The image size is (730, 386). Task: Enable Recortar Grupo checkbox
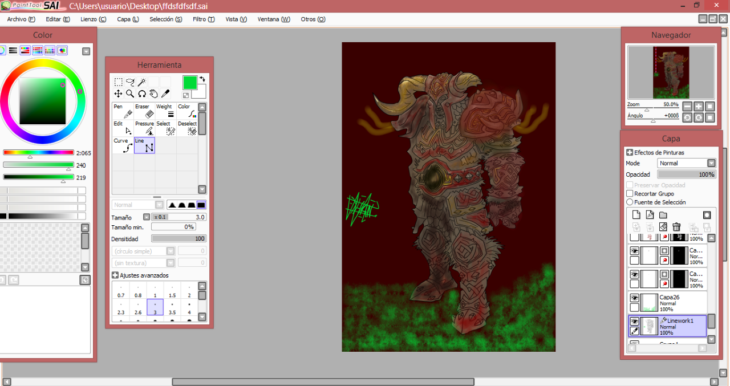[630, 194]
